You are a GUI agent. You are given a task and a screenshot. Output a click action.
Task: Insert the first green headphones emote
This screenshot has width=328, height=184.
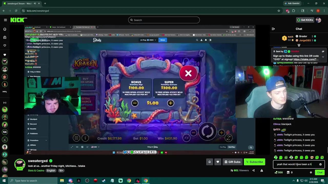pos(276,157)
